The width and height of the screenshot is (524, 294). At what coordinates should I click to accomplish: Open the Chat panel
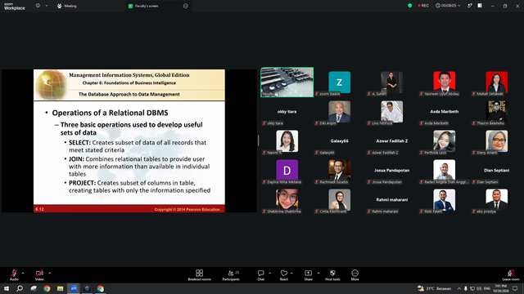pyautogui.click(x=260, y=275)
